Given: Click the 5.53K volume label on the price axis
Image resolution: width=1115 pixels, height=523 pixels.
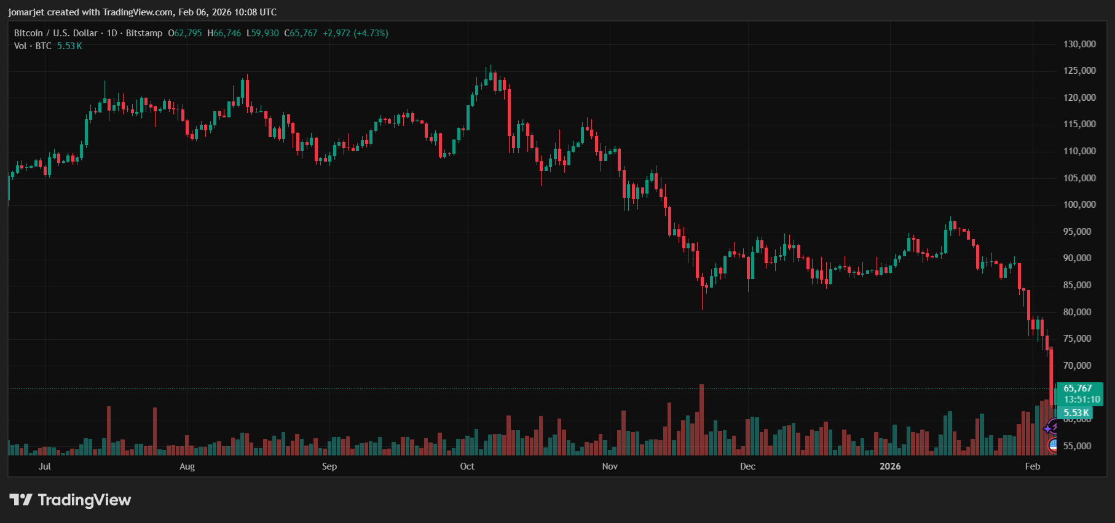Looking at the screenshot, I should [x=1076, y=413].
